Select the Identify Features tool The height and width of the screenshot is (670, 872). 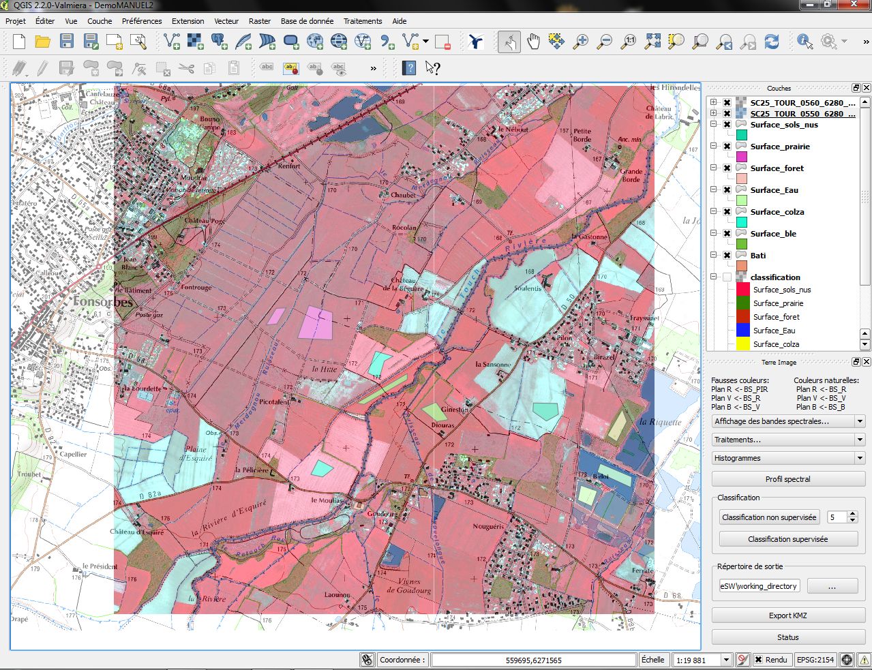click(805, 42)
